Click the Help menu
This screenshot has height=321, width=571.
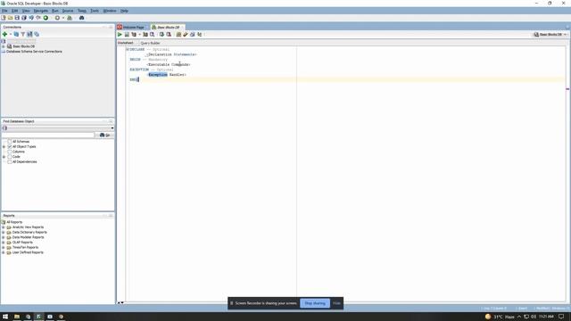click(124, 11)
